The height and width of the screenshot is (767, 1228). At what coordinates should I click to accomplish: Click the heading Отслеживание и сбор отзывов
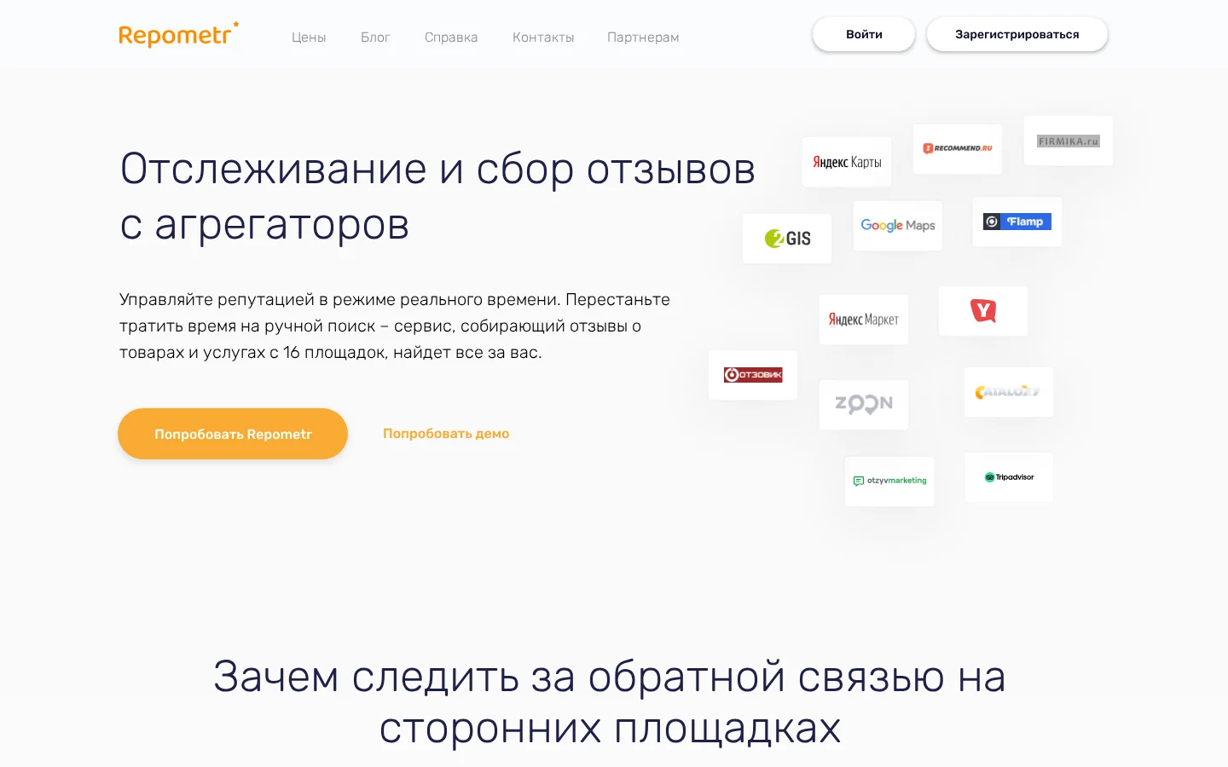tap(437, 196)
